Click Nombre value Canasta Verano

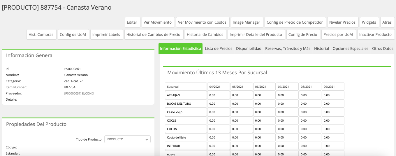76,75
